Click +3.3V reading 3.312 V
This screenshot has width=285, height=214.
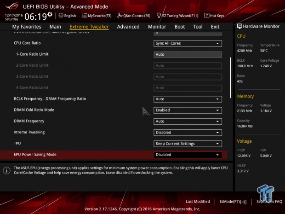[x=243, y=171]
